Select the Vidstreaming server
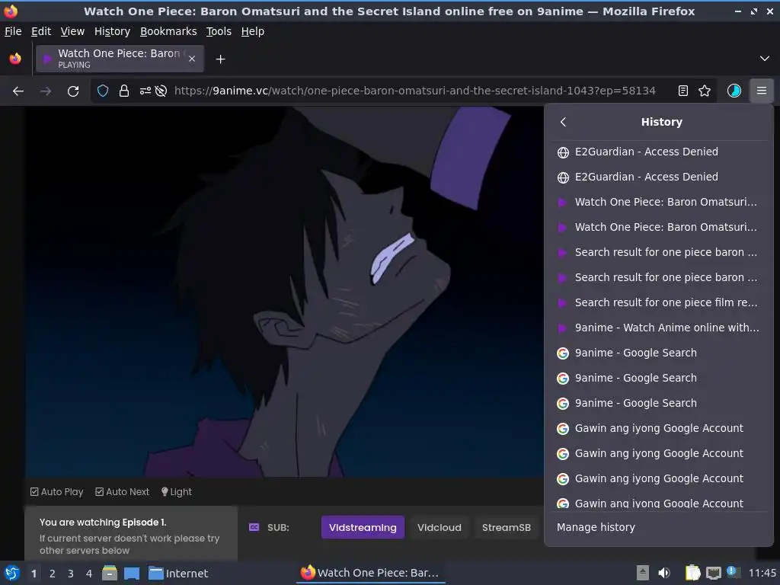780x585 pixels. [x=363, y=527]
